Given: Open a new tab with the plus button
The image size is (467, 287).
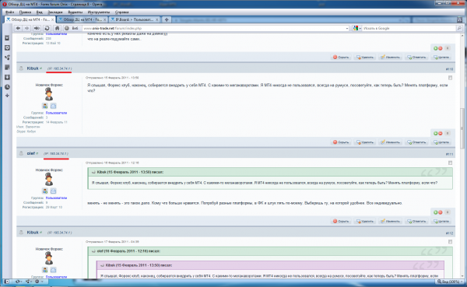Looking at the screenshot, I should tap(167, 19).
